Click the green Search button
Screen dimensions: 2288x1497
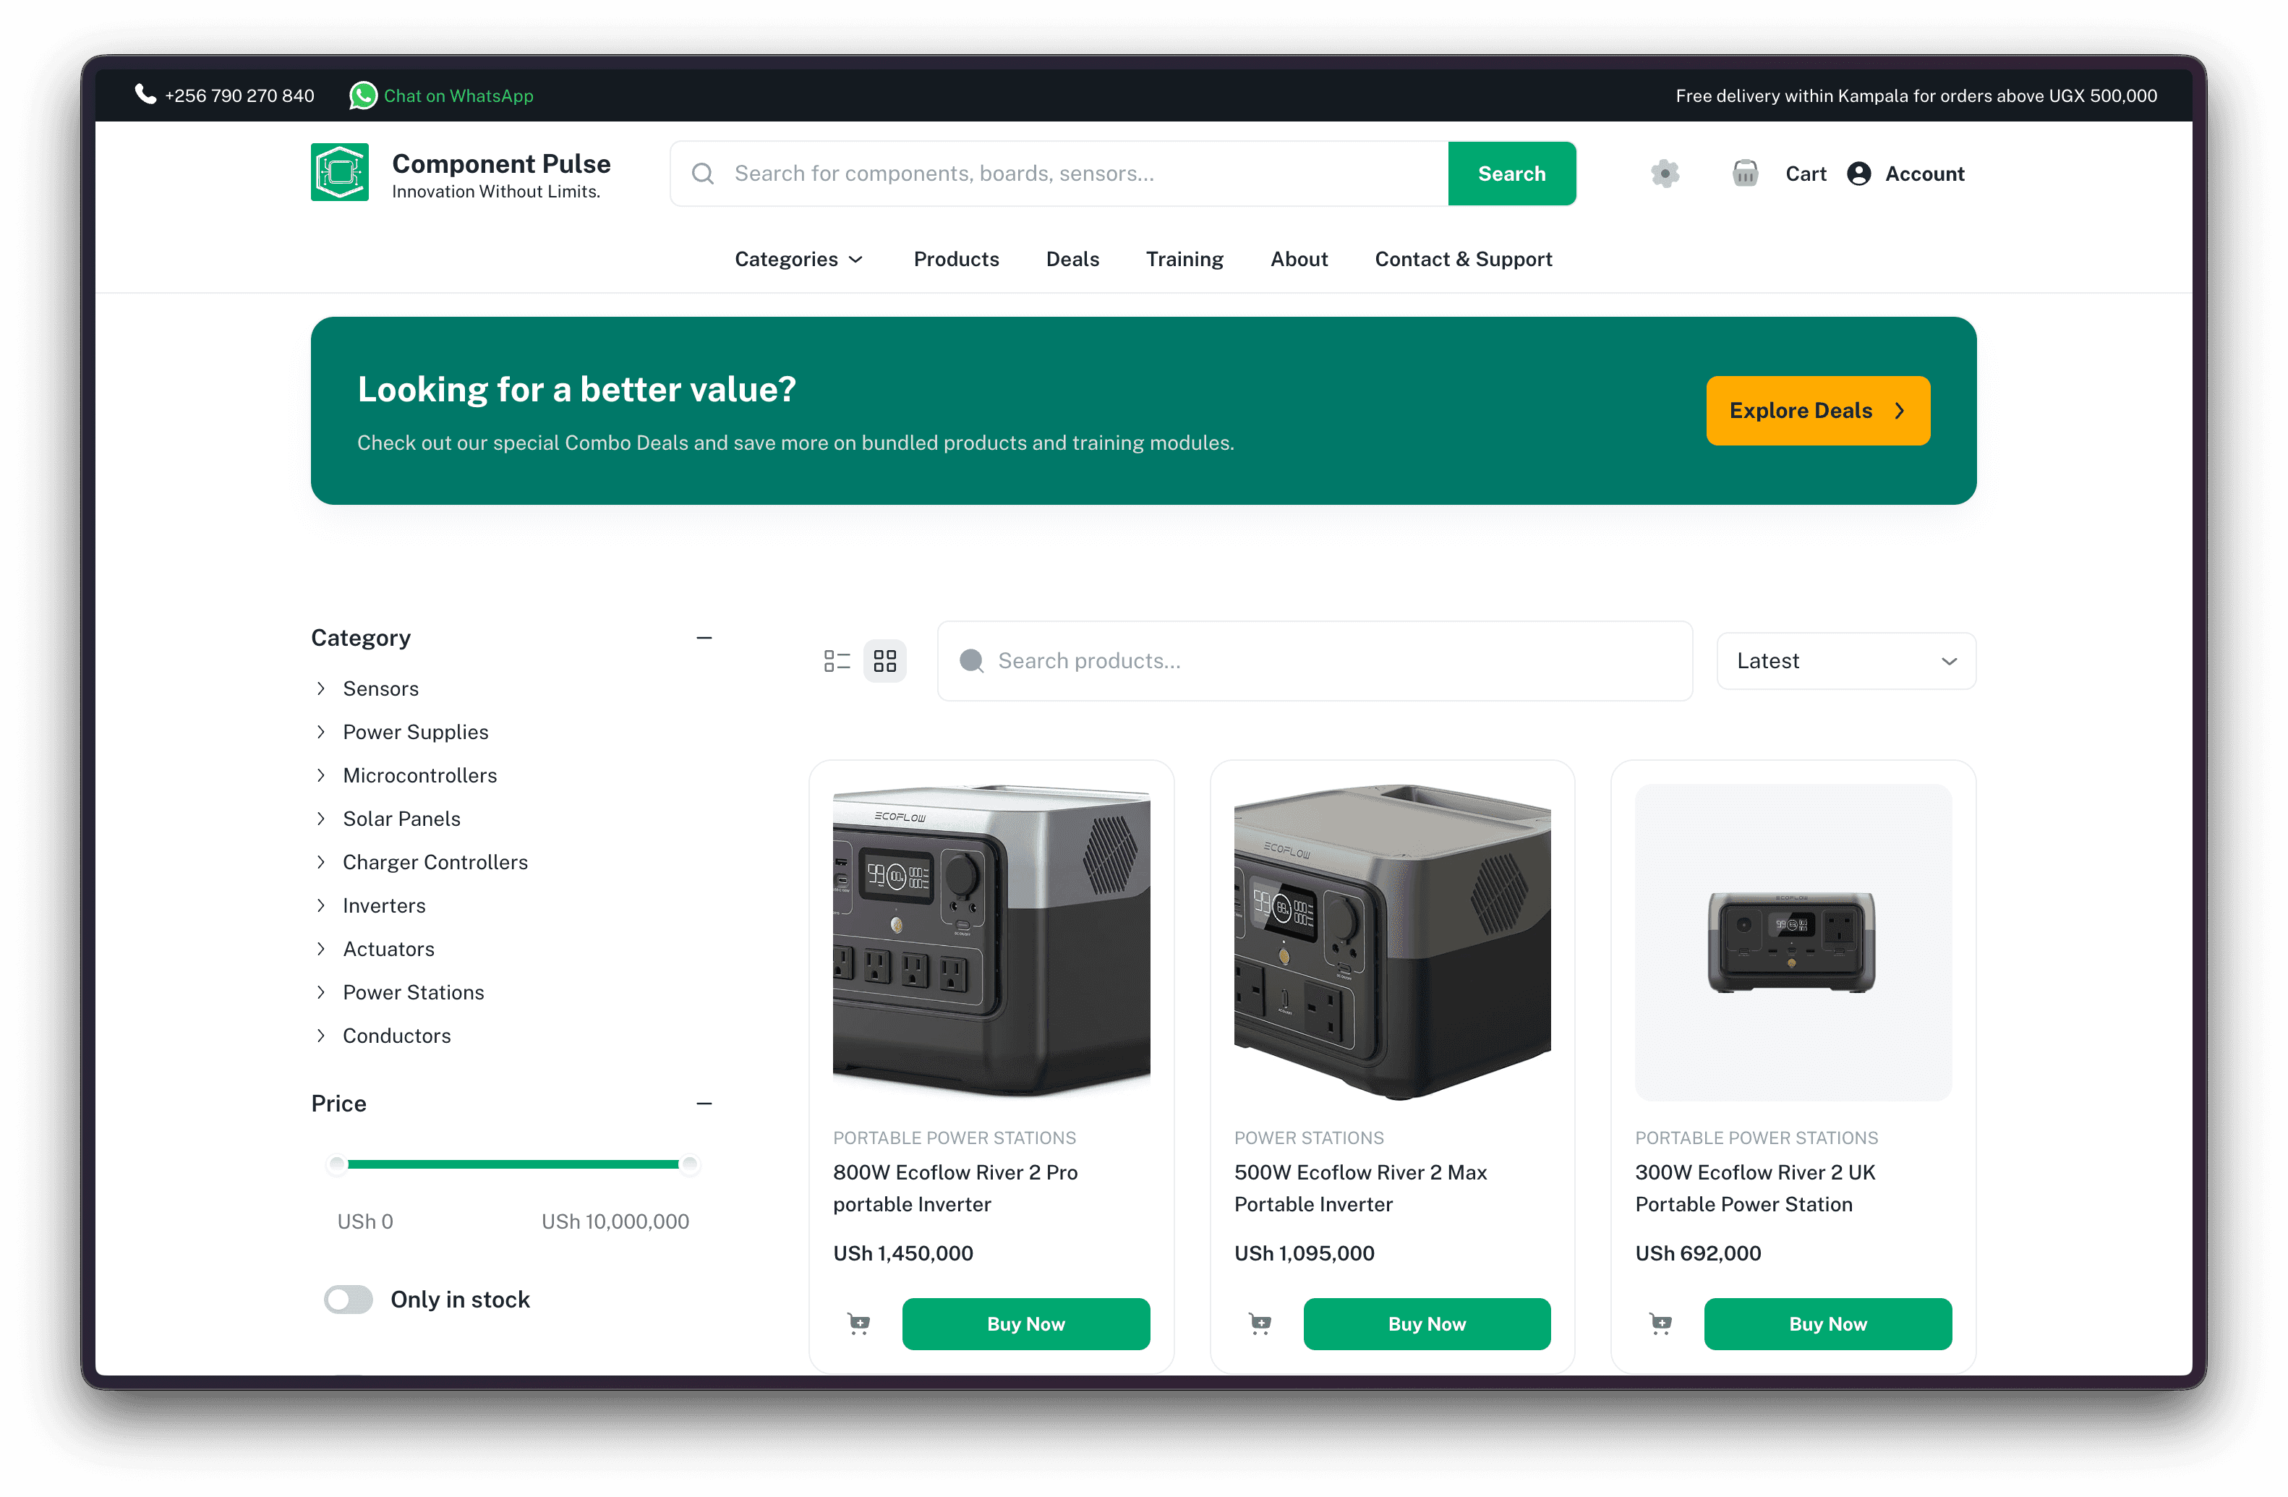[1511, 174]
